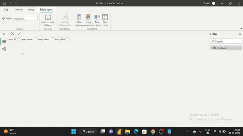Edit the table Name field
Viewport: 243px width, 136px height.
click(x=25, y=19)
